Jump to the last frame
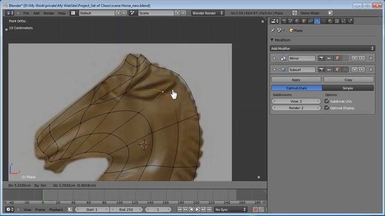This screenshot has height=216, width=385. pos(209,209)
